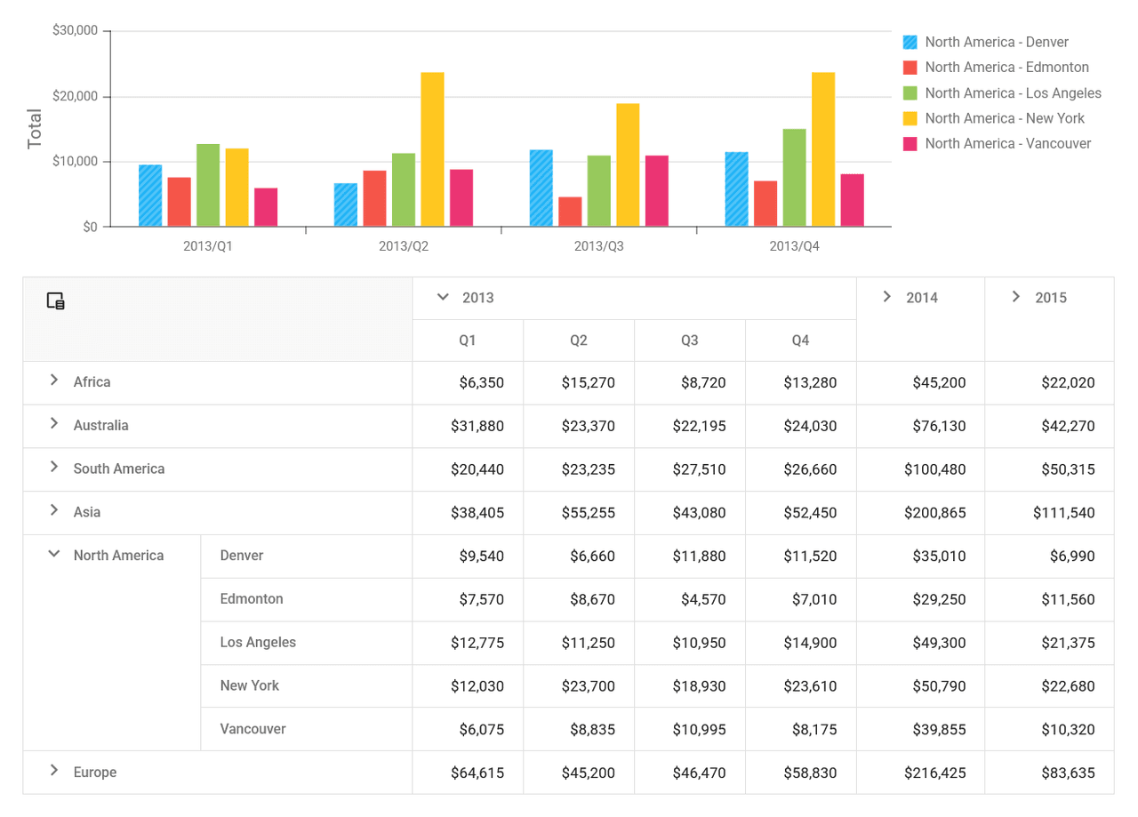The height and width of the screenshot is (817, 1138).
Task: Click New York Q2 cell $23,700
Action: pyautogui.click(x=579, y=686)
